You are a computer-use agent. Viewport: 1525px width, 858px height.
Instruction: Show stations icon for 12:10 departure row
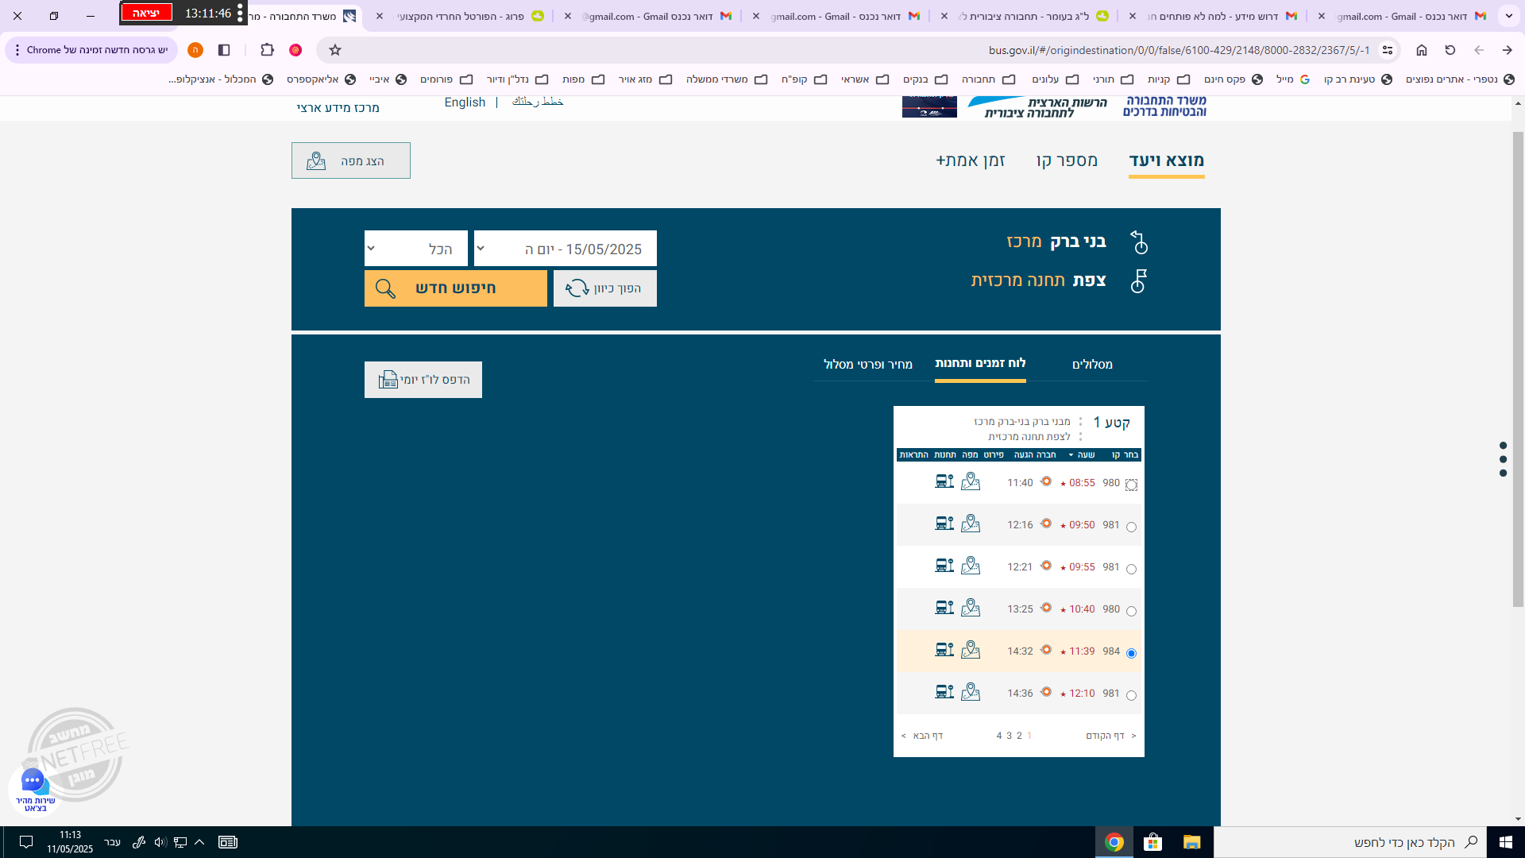pos(944,693)
